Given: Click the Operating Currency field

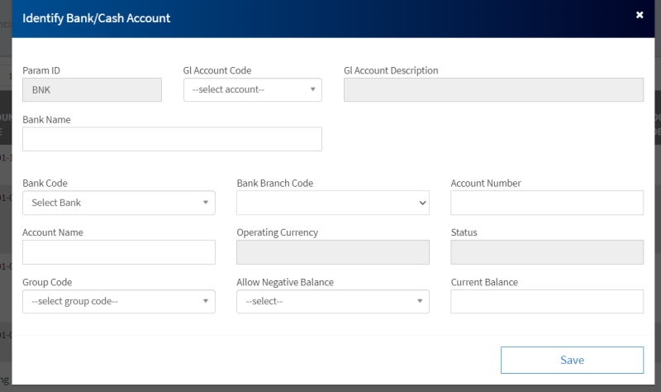Looking at the screenshot, I should [332, 252].
